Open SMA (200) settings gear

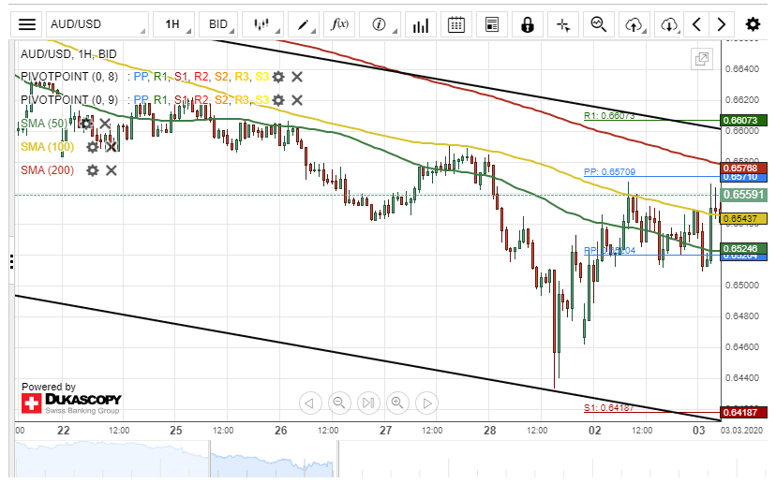92,170
